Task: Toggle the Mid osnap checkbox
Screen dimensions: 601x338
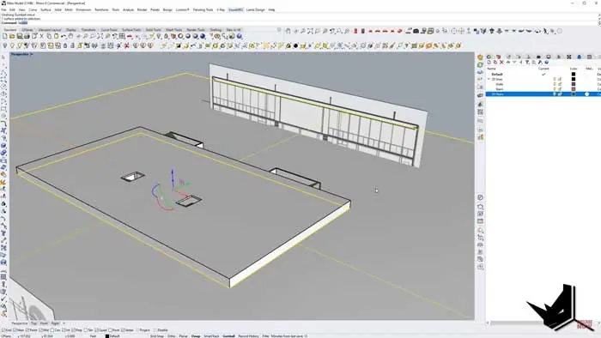Action: pos(40,330)
